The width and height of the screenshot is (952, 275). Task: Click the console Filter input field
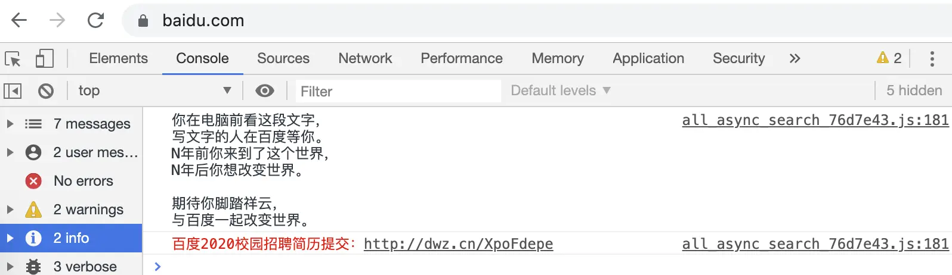(398, 91)
